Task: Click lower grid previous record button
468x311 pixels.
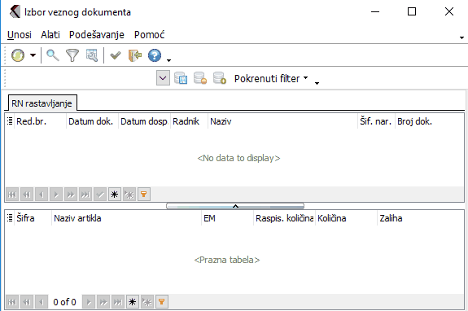Action: tap(42, 302)
